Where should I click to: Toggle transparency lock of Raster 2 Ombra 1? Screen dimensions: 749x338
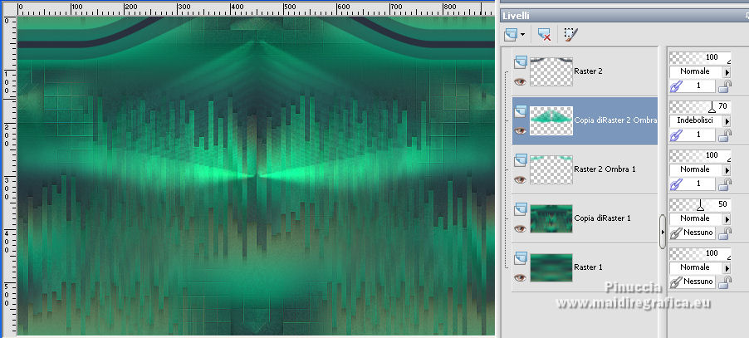click(x=725, y=184)
